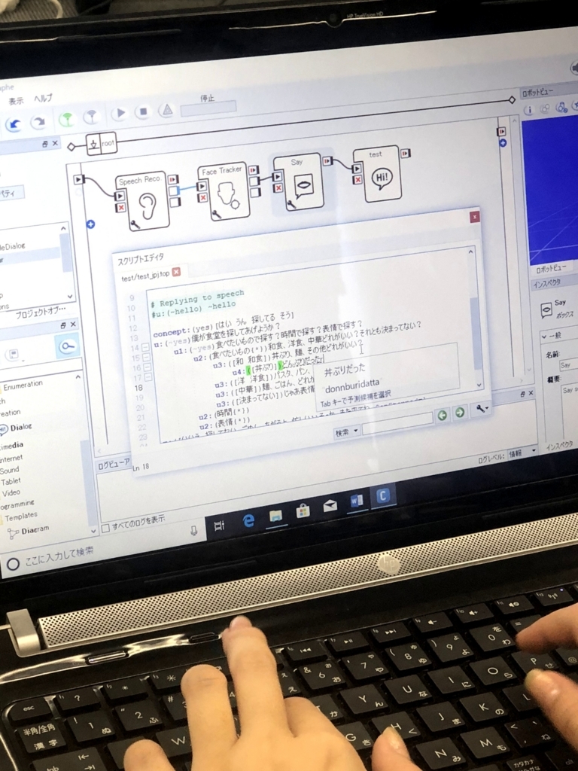
Task: Open the Speech Reco. box wrench parameters
Action: pos(135,224)
